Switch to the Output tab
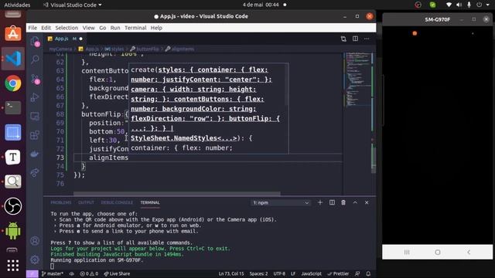Viewport: 495px width, 278px height. pyautogui.click(x=86, y=202)
